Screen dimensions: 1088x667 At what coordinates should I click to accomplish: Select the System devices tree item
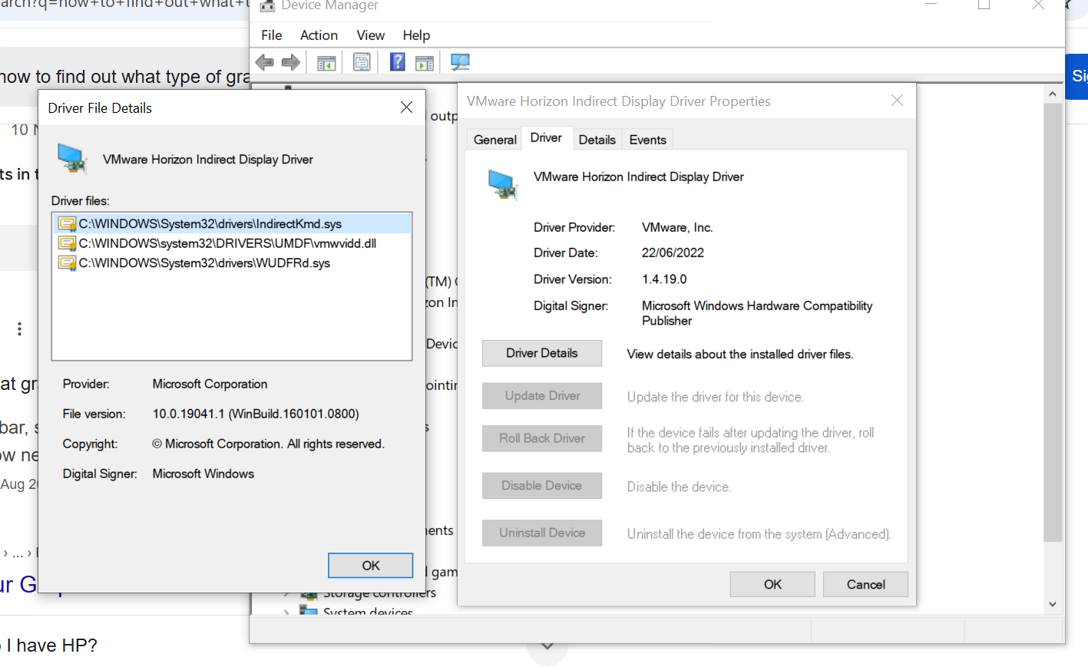click(x=368, y=611)
